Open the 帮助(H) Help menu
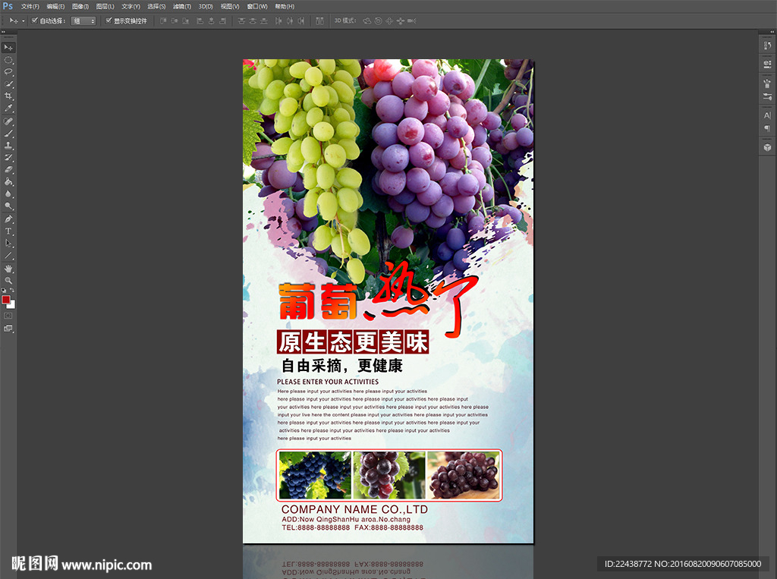Viewport: 777px width, 579px height. (x=285, y=6)
